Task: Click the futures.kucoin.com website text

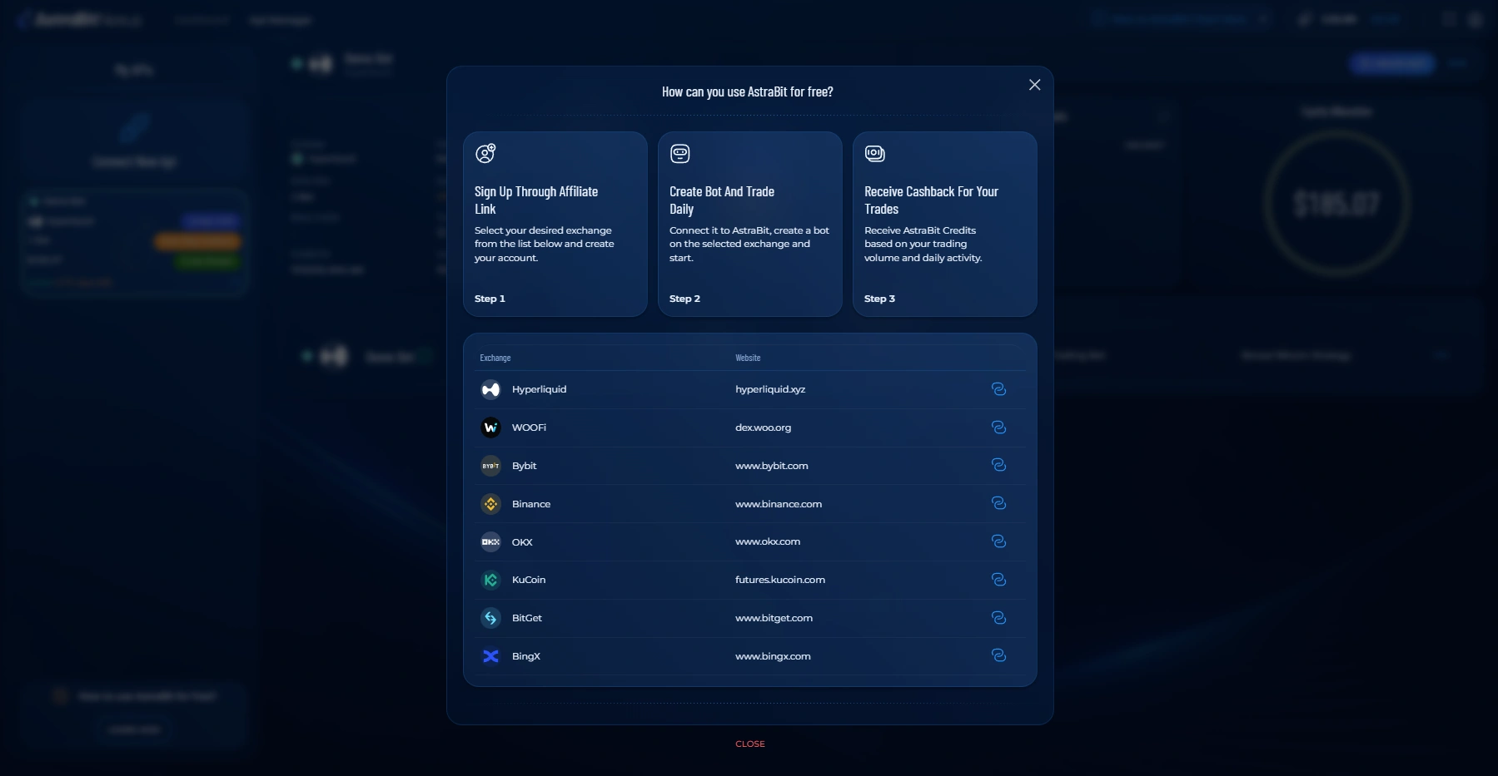Action: tap(780, 580)
